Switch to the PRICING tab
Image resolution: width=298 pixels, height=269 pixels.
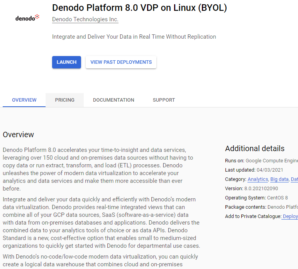pyautogui.click(x=64, y=100)
